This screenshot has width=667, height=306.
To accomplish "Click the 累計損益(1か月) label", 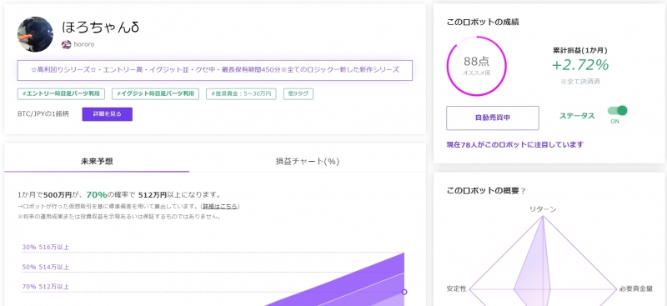I will coord(580,51).
